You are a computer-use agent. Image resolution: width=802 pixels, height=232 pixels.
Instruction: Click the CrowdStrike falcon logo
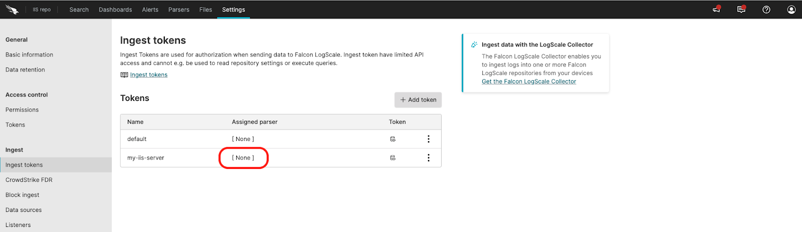click(12, 9)
